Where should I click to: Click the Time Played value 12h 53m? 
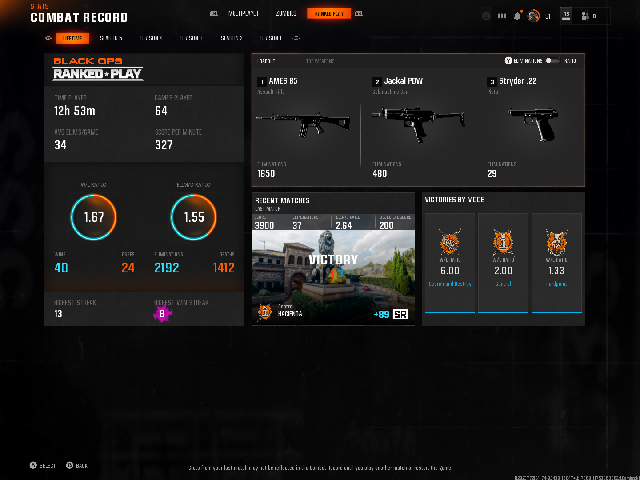point(75,111)
